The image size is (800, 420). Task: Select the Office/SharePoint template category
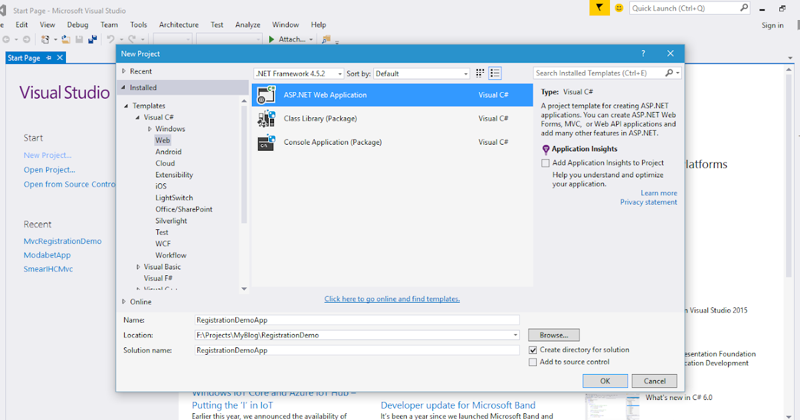tap(184, 209)
